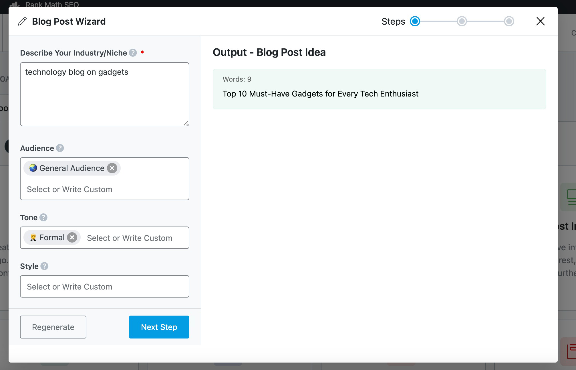Viewport: 576px width, 370px height.
Task: Click the help icon next to Audience
Action: pos(59,147)
